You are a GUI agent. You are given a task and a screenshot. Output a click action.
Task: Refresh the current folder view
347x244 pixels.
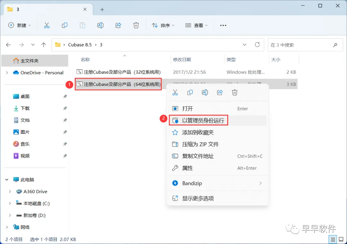tap(257, 45)
